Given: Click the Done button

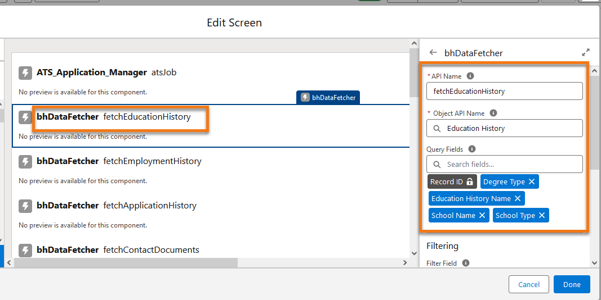Looking at the screenshot, I should point(572,284).
